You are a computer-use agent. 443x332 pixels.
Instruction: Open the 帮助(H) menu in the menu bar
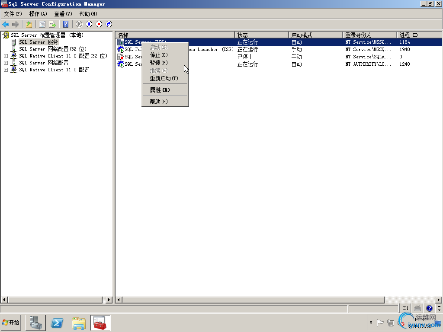88,14
